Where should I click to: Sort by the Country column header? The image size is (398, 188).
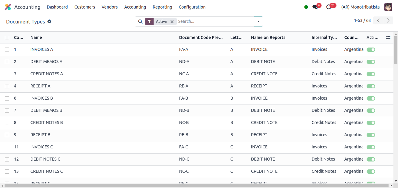[x=351, y=37]
